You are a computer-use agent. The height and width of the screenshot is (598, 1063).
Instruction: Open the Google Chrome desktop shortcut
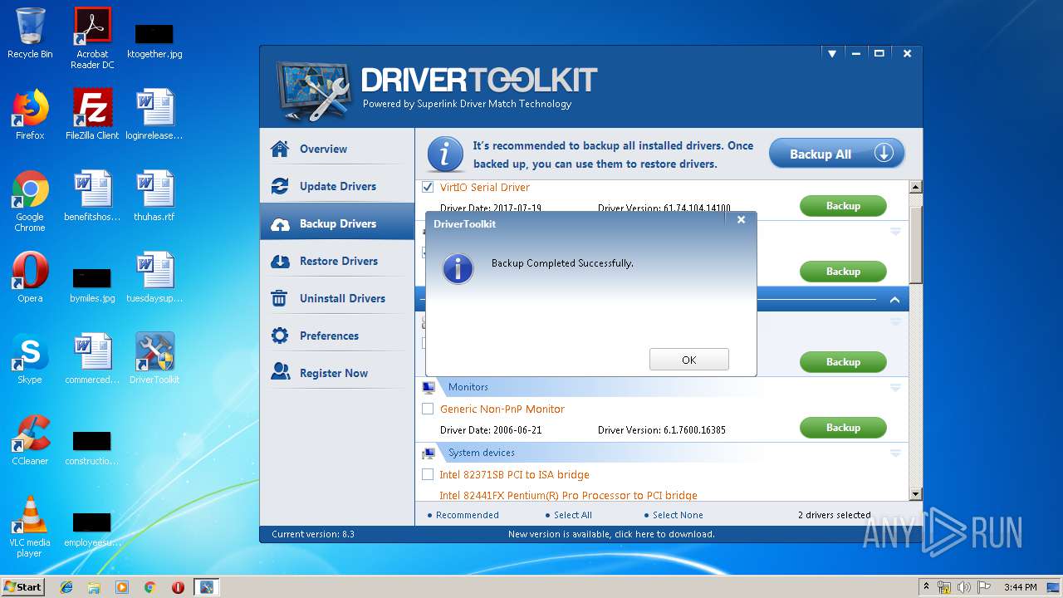(x=30, y=201)
